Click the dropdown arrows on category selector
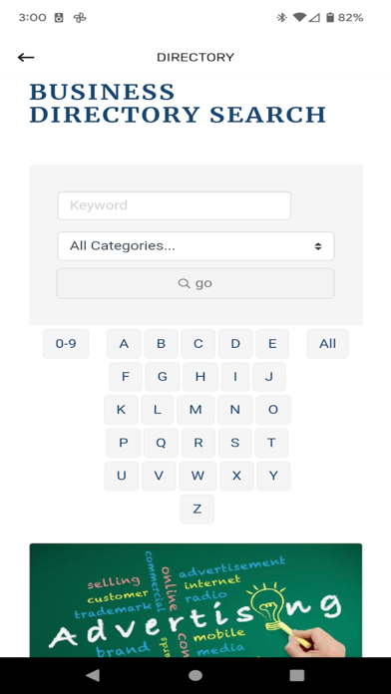The height and width of the screenshot is (694, 391). coord(318,246)
